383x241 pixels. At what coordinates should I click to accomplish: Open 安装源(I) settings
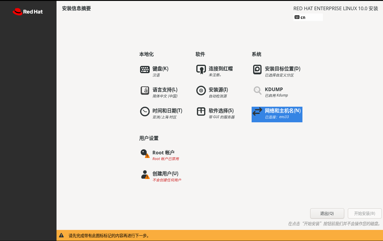pyautogui.click(x=218, y=90)
